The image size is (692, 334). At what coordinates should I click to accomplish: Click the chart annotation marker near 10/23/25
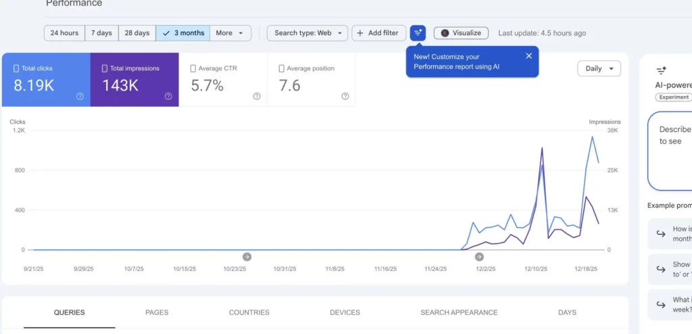pos(247,256)
